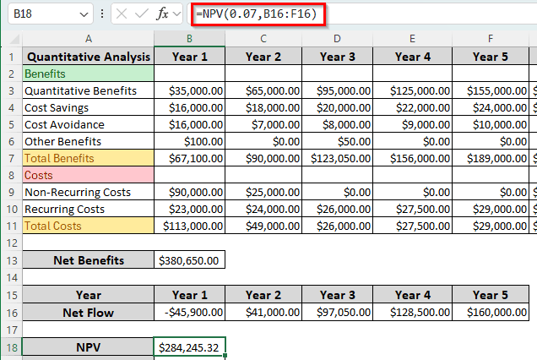The width and height of the screenshot is (537, 360).
Task: Click the Select All corner triangle
Action: coord(14,39)
